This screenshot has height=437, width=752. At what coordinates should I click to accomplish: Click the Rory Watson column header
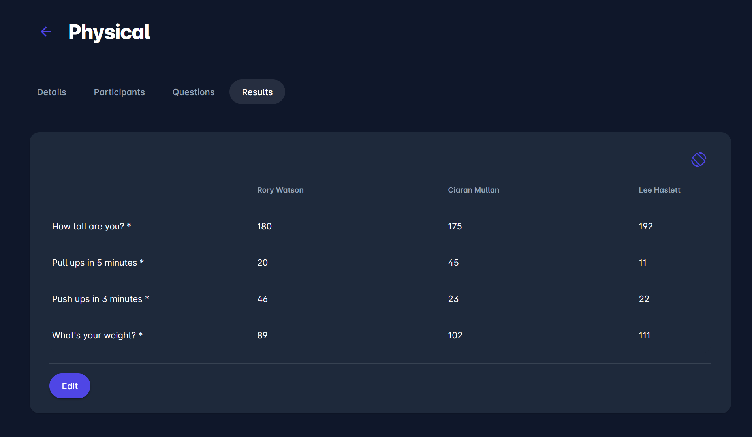[280, 190]
